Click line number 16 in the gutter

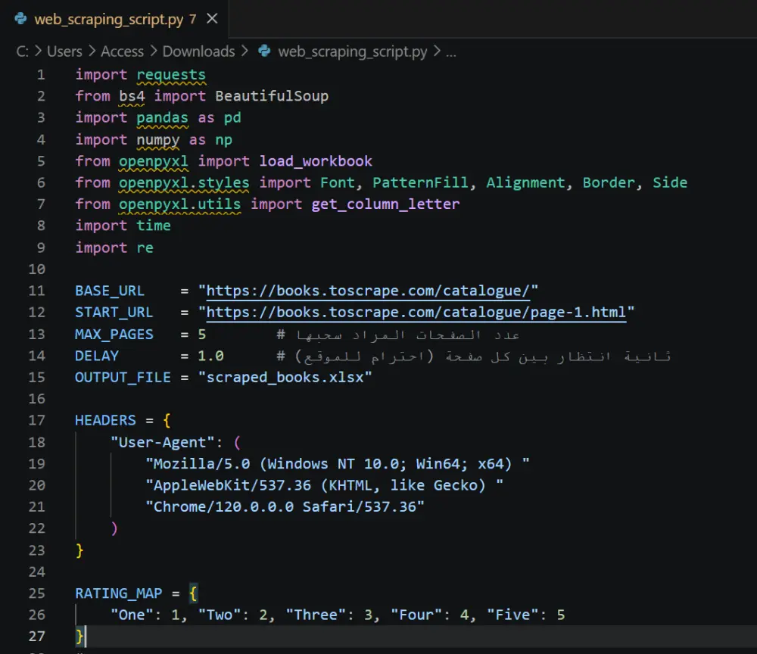[36, 399]
